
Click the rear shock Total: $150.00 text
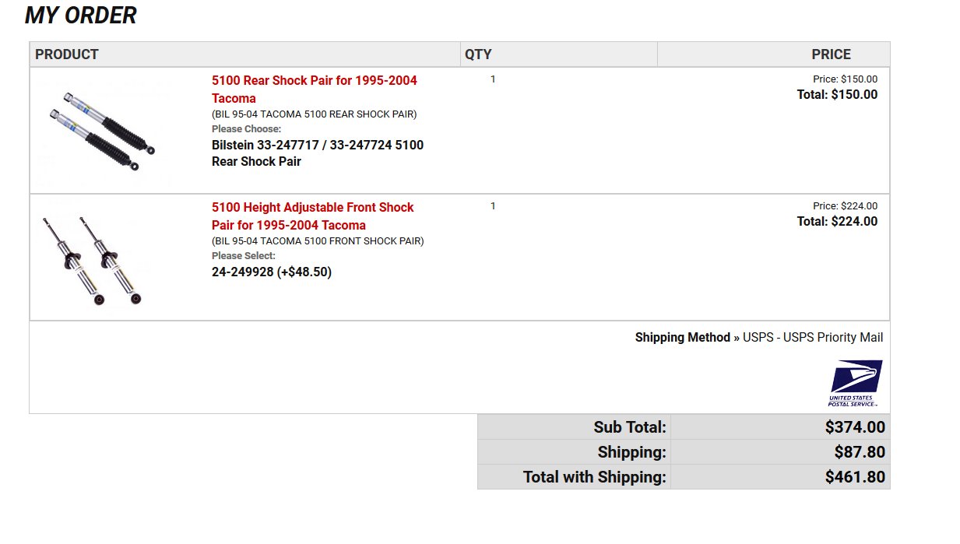837,95
